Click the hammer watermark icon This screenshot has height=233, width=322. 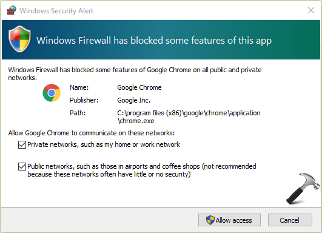point(303,189)
